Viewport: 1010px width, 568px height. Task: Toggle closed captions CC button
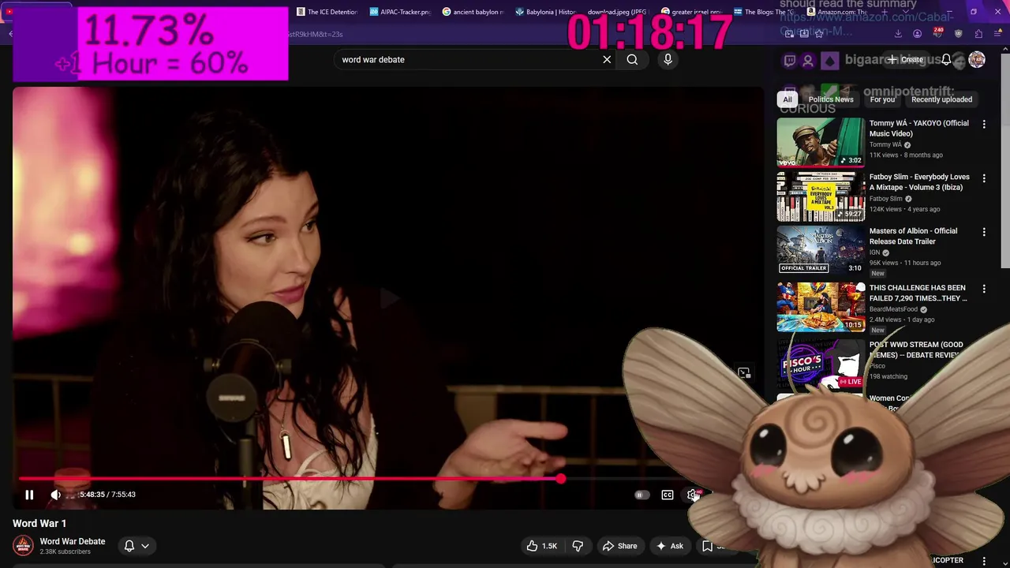[x=668, y=495]
